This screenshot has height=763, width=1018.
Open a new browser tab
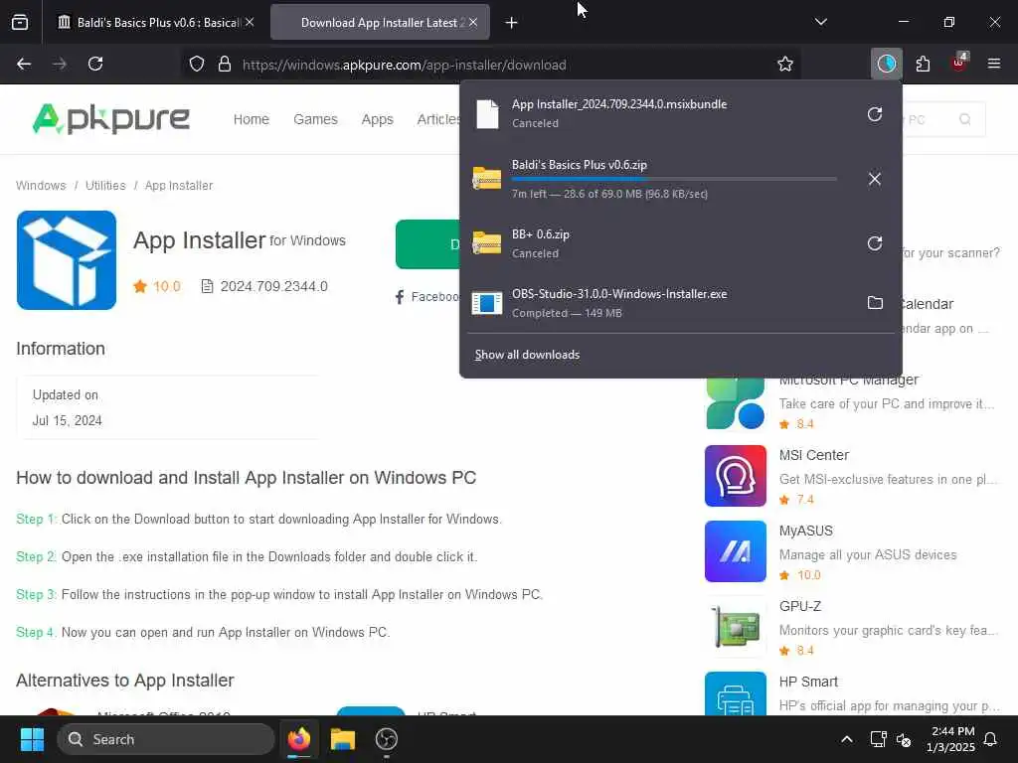511,23
